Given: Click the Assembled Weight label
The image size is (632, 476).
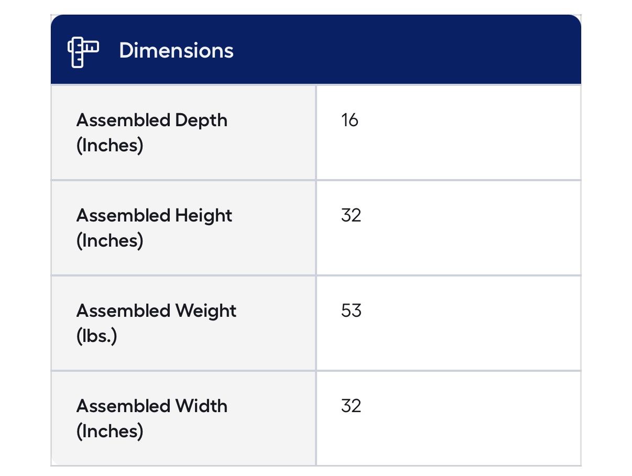Looking at the screenshot, I should click(156, 311).
